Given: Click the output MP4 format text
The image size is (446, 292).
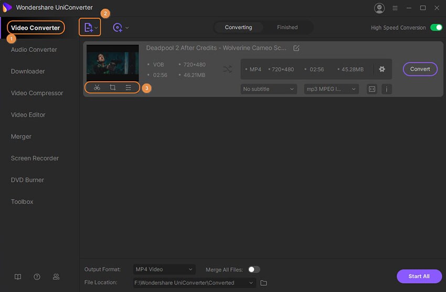Looking at the screenshot, I should click(256, 69).
